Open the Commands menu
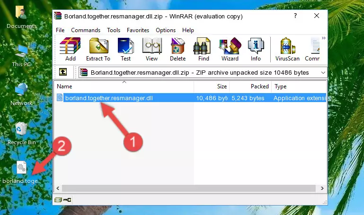Image resolution: width=364 pixels, height=215 pixels. click(86, 30)
